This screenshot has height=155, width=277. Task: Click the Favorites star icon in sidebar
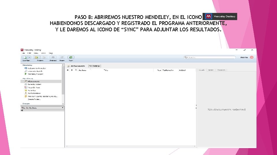pyautogui.click(x=26, y=90)
